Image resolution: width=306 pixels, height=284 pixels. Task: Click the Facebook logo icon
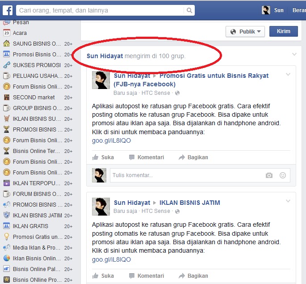8,10
